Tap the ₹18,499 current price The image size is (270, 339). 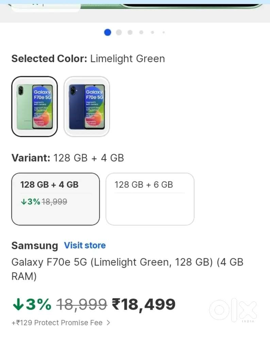click(x=144, y=304)
